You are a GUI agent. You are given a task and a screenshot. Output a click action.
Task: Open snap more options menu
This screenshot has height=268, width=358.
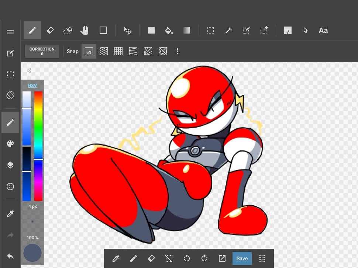click(178, 51)
